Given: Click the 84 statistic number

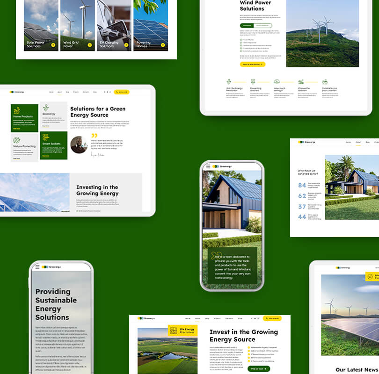Looking at the screenshot, I should (x=302, y=186).
